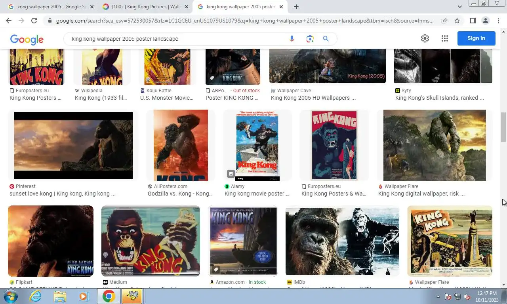The image size is (507, 304).
Task: Click the Share this page icon
Action: pos(444,21)
